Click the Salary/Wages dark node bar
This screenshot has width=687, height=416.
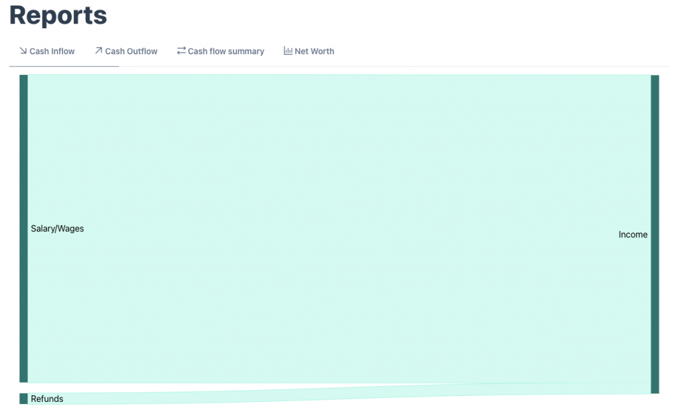pyautogui.click(x=23, y=229)
